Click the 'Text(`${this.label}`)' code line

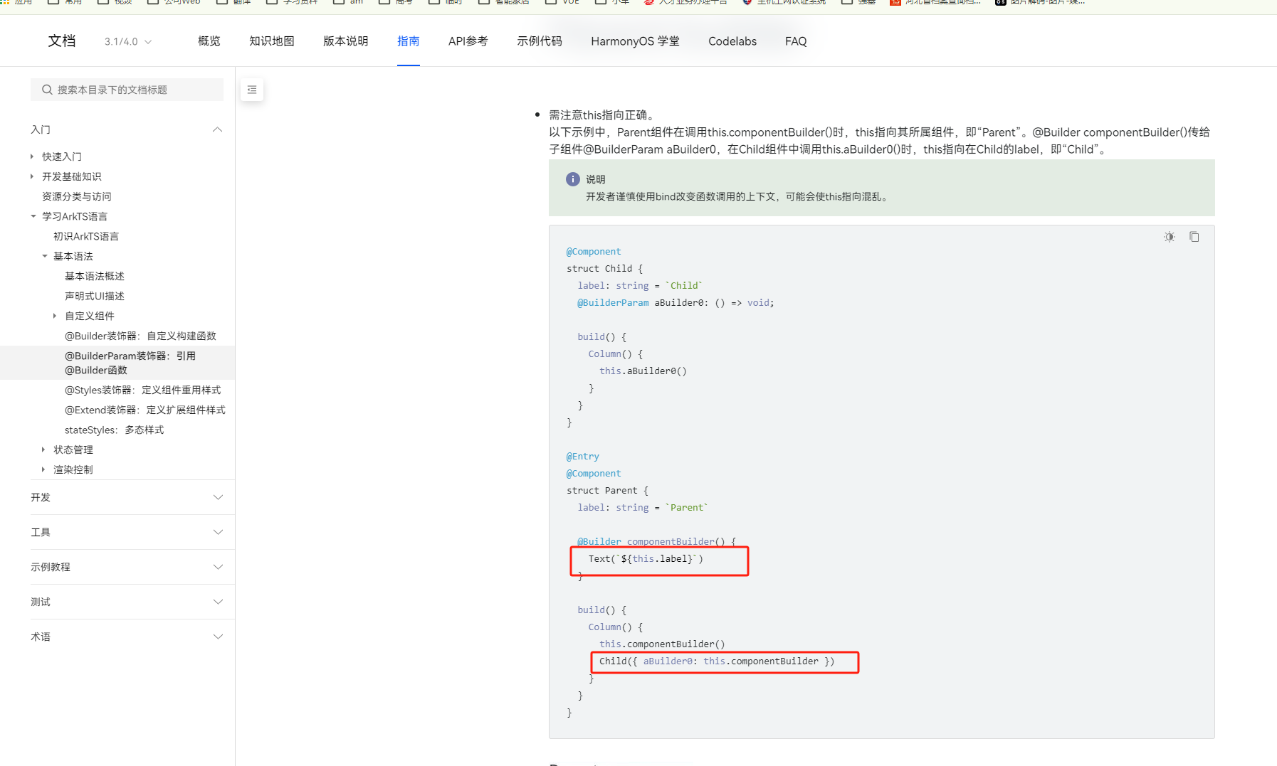646,558
